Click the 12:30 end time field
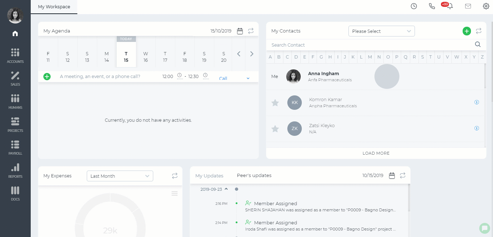493x237 pixels. (193, 77)
